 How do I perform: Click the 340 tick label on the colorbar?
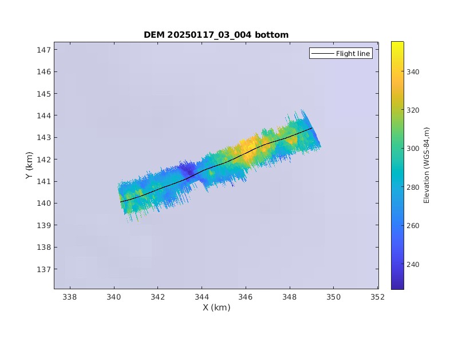click(x=414, y=71)
